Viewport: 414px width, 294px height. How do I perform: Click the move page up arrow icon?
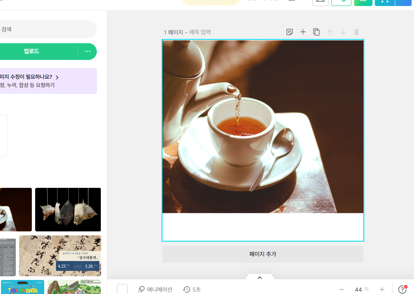click(330, 32)
